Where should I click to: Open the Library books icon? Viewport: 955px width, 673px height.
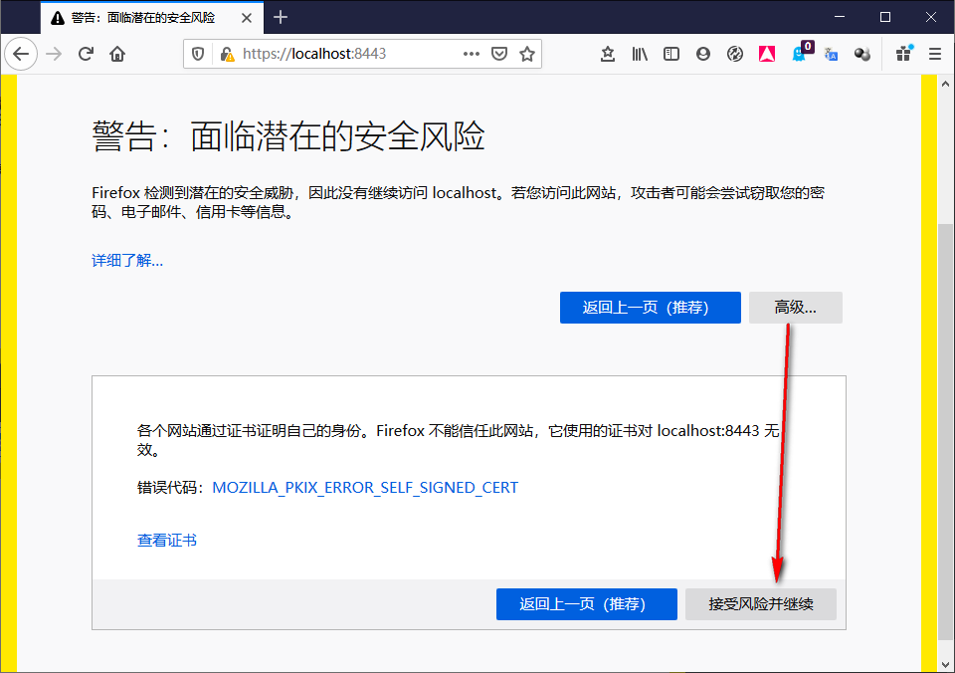pos(640,54)
